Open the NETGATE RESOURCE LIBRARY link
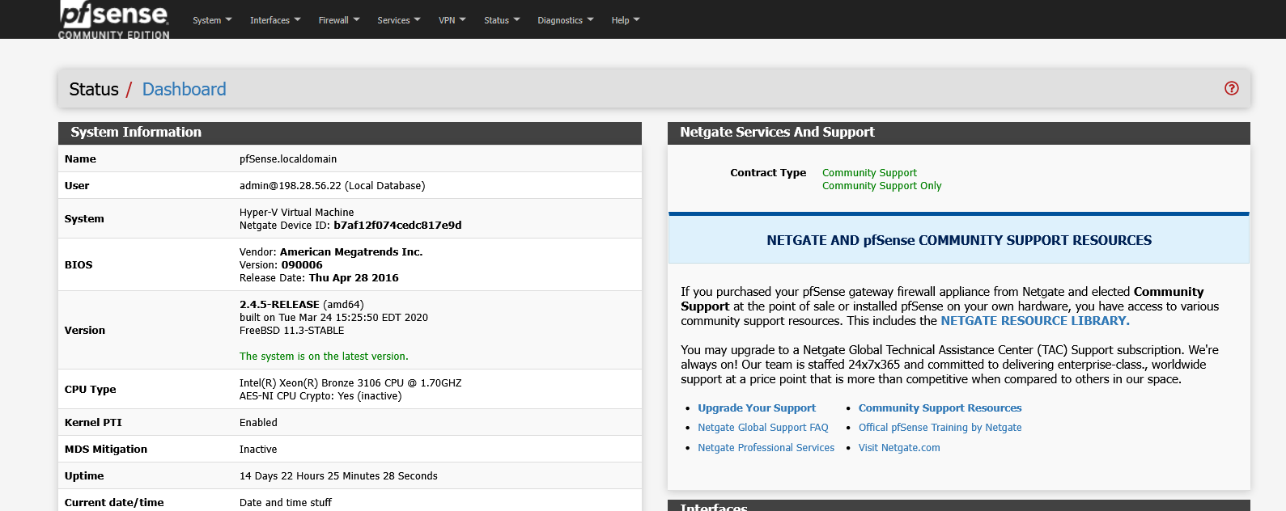This screenshot has height=511, width=1286. tap(1034, 321)
